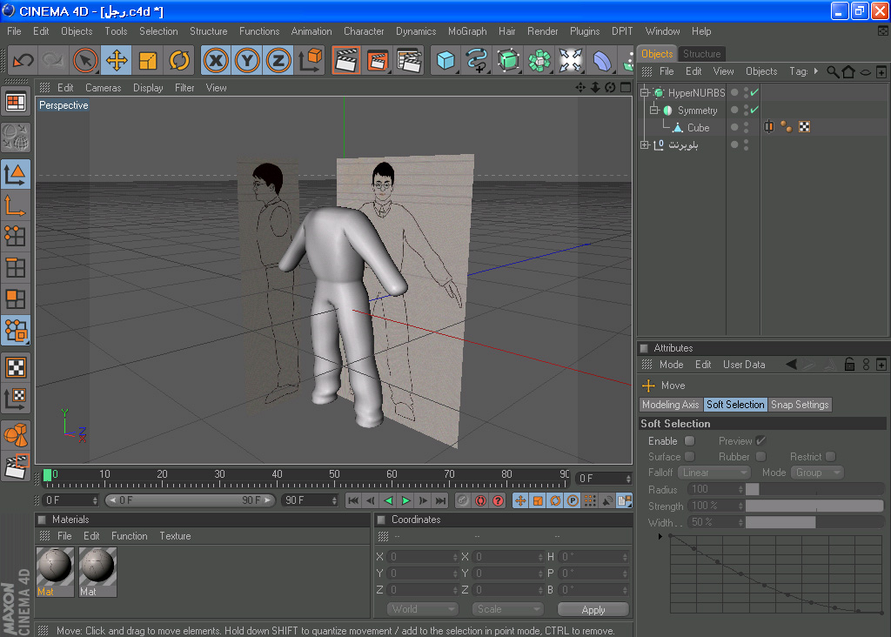Add HyperNURBS object icon

point(508,60)
